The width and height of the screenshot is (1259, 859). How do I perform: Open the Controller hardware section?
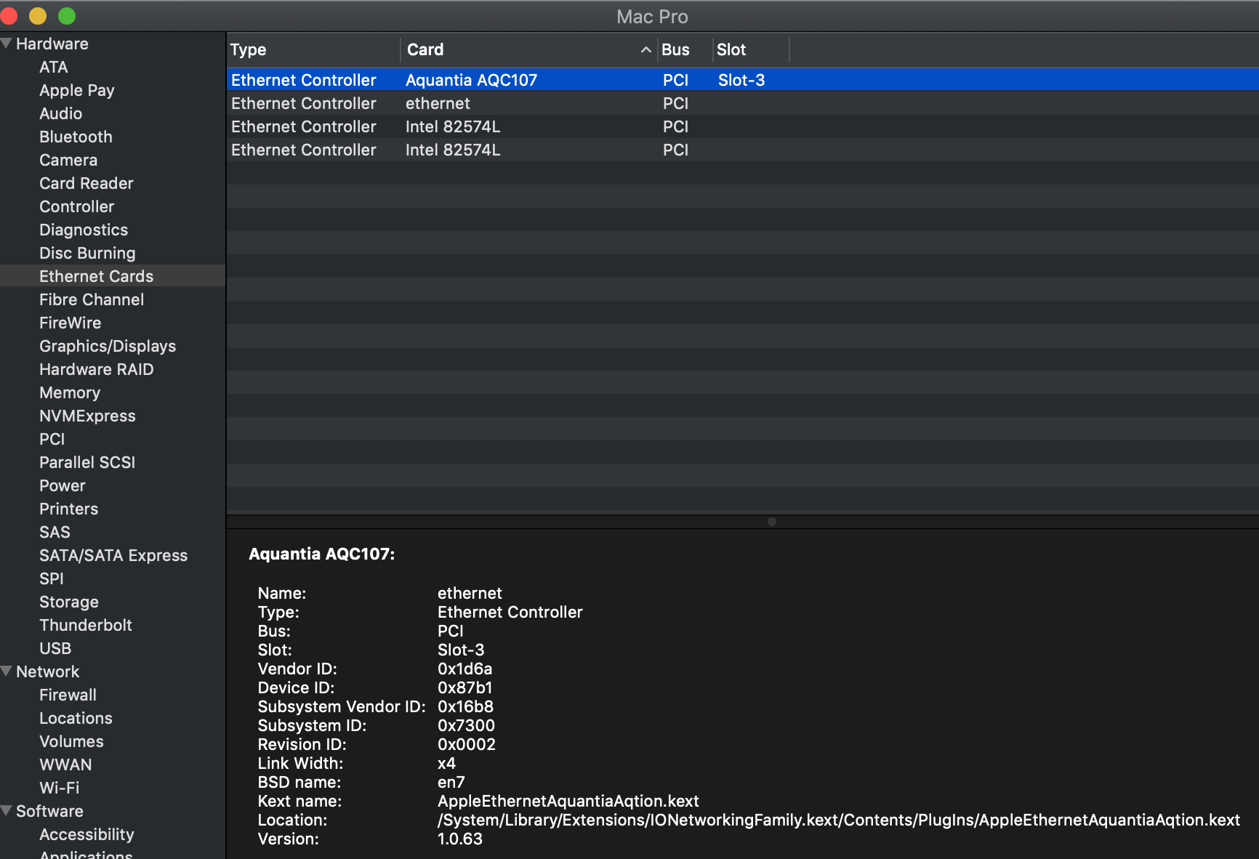(77, 206)
